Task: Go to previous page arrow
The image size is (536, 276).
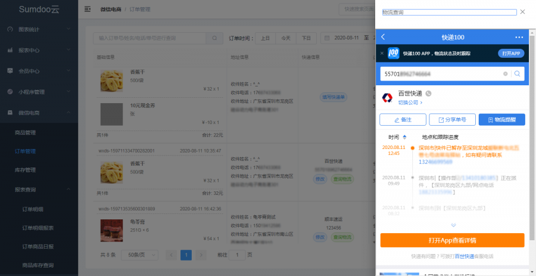Action: pyautogui.click(x=172, y=255)
